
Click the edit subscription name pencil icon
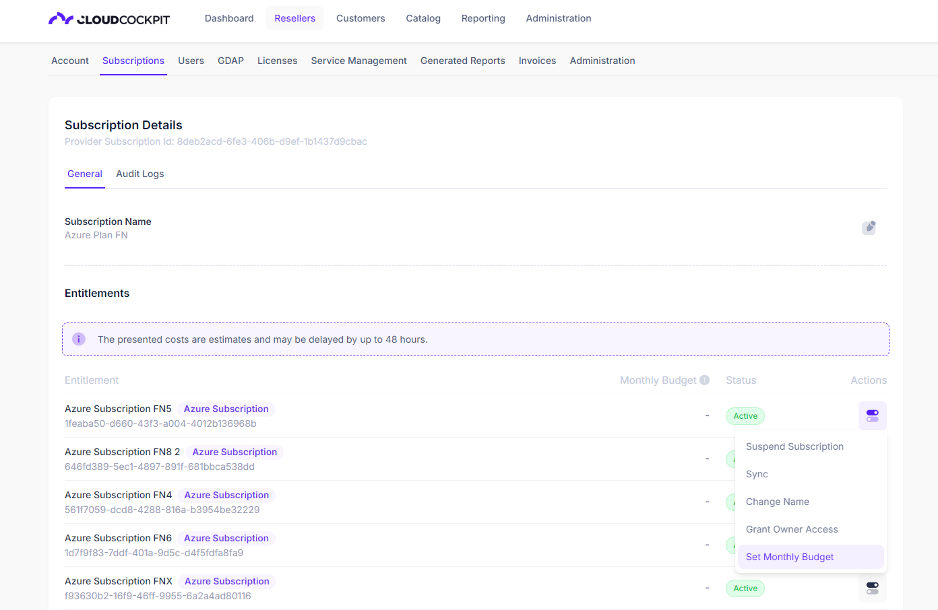869,228
